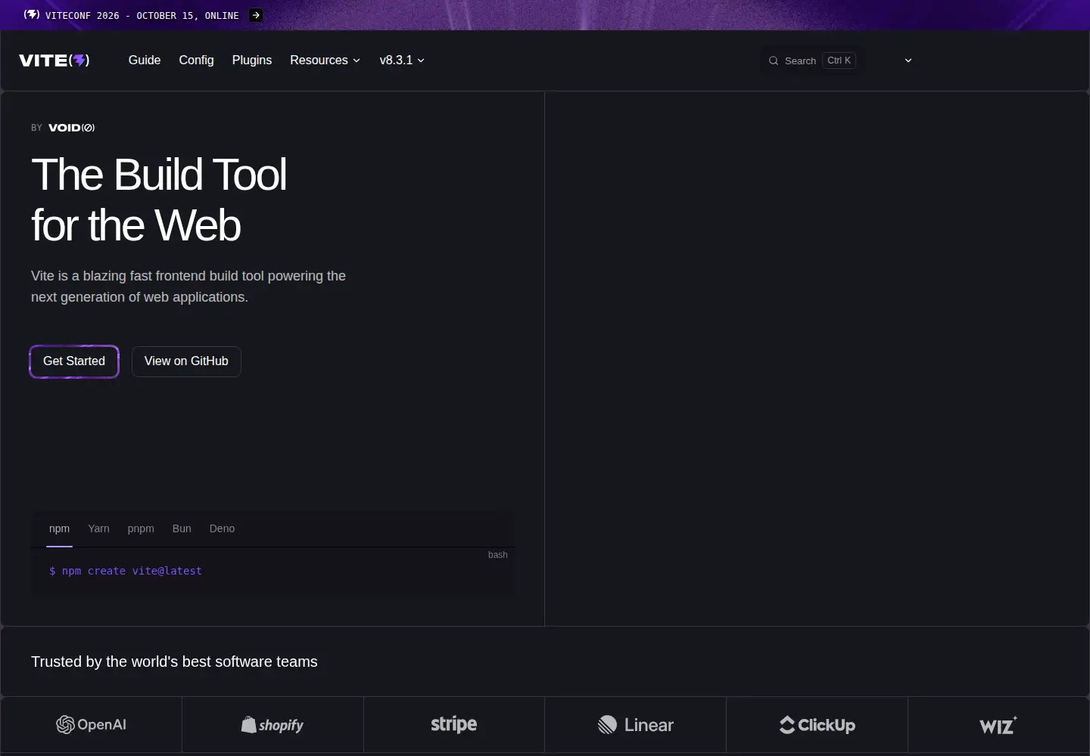Click the Stripe logo
This screenshot has width=1090, height=756.
454,724
